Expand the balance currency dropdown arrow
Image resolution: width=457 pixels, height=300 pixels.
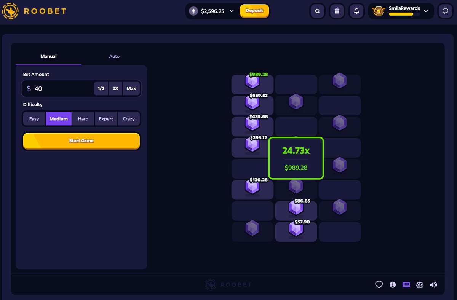coord(232,11)
